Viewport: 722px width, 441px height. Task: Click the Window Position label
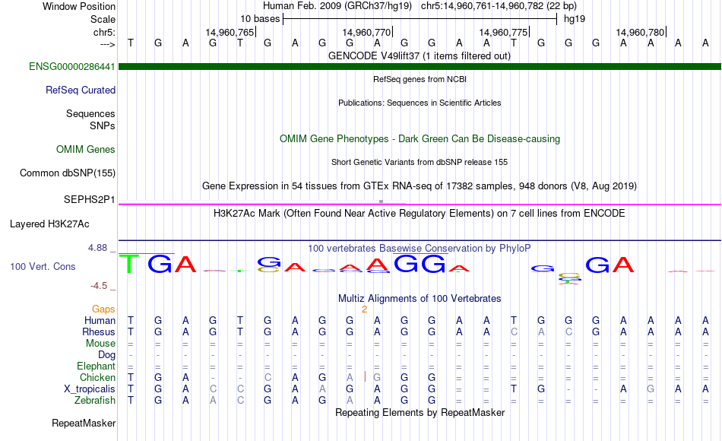point(79,6)
